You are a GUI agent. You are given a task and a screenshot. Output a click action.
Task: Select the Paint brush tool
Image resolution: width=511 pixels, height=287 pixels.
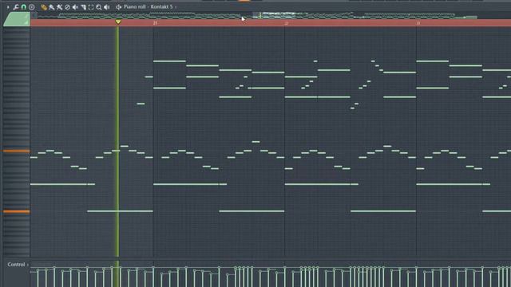click(51, 7)
